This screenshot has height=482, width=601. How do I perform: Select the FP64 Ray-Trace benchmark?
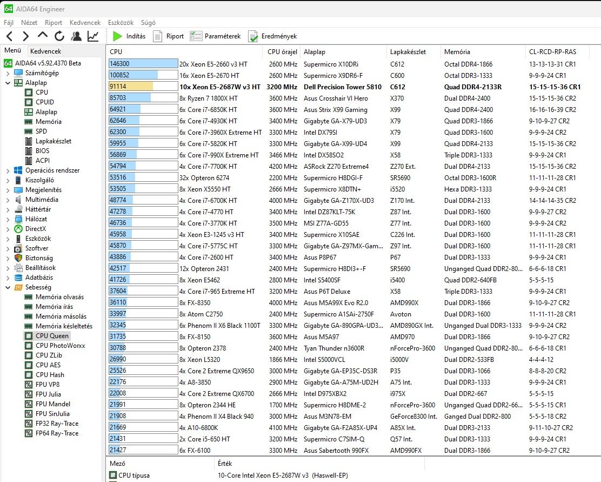[x=52, y=433]
